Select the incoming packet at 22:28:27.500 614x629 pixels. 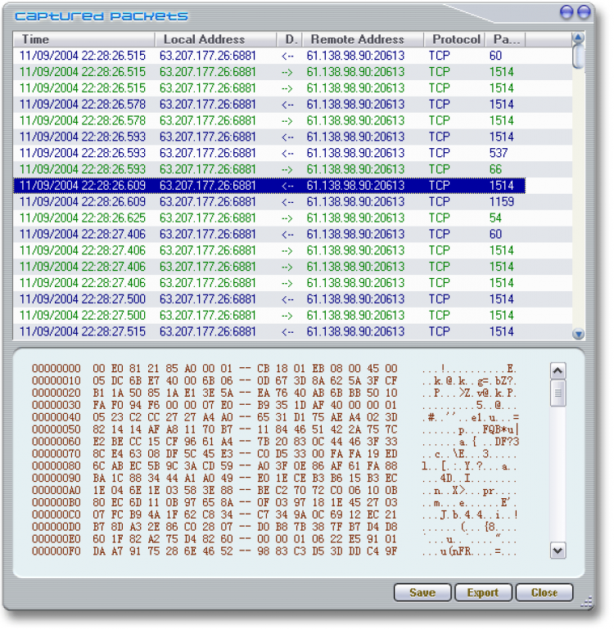point(293,299)
